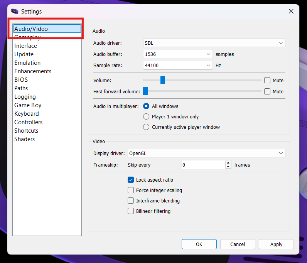Screen dimensions: 307x263
Task: Decrease the frameskip with the down arrow
Action: 228,167
